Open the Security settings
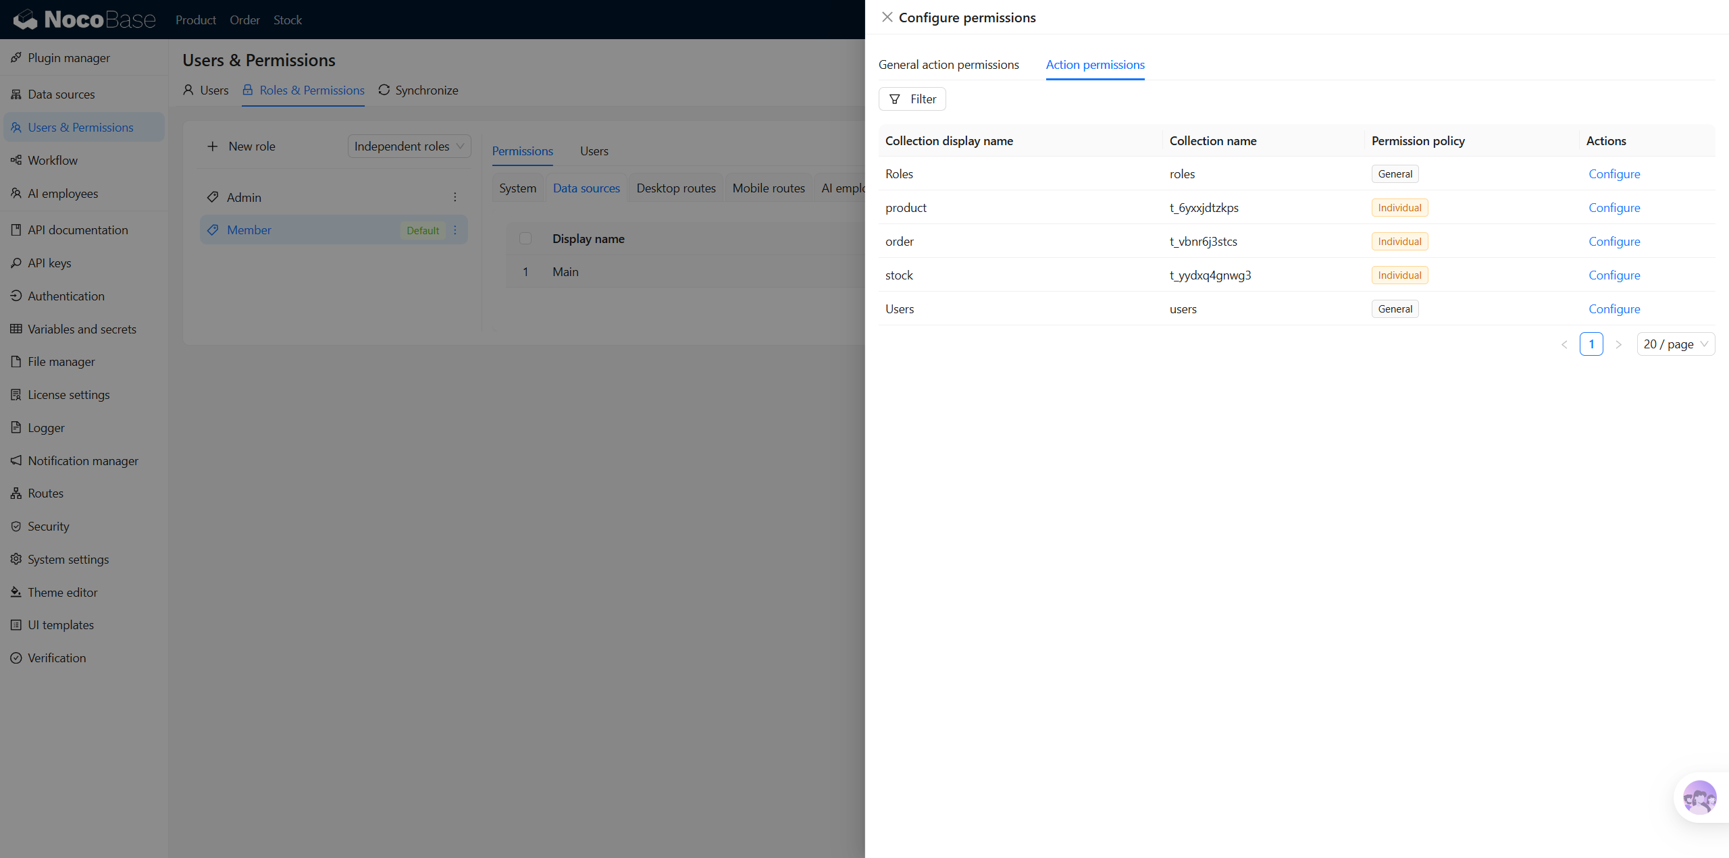 point(48,526)
